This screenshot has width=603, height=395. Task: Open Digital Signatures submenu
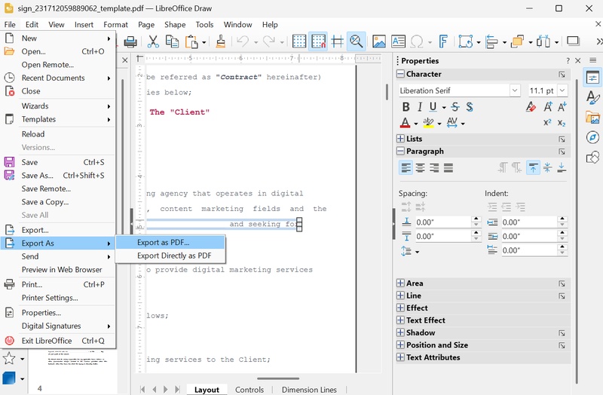58,326
